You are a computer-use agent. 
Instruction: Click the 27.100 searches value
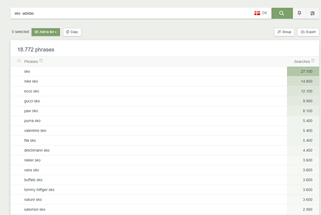pos(307,72)
